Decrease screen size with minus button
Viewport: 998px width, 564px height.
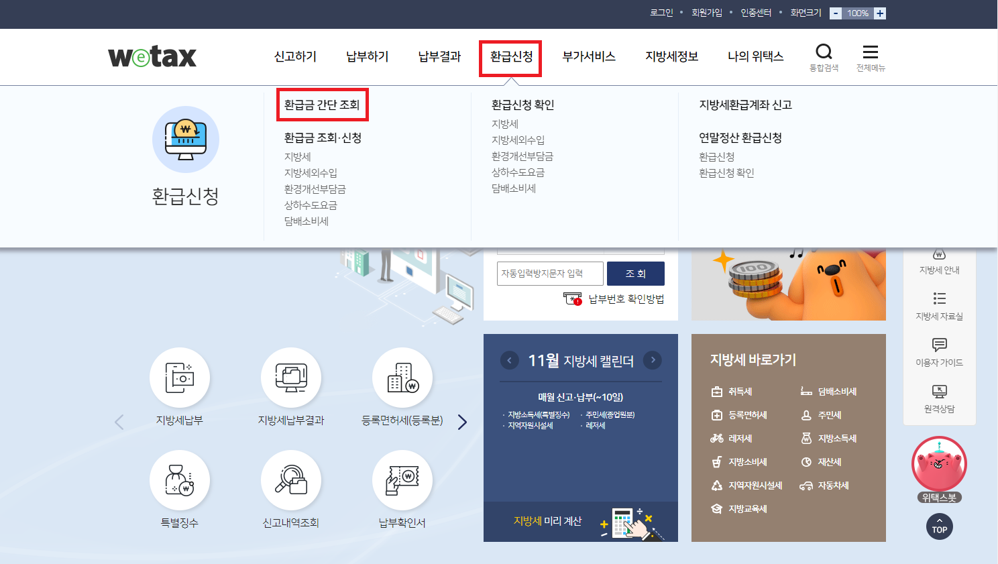point(836,13)
